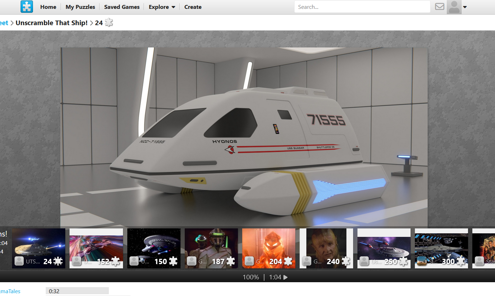The image size is (495, 296).
Task: Click author avatar on 150-piece thumbnail
Action: click(x=134, y=261)
